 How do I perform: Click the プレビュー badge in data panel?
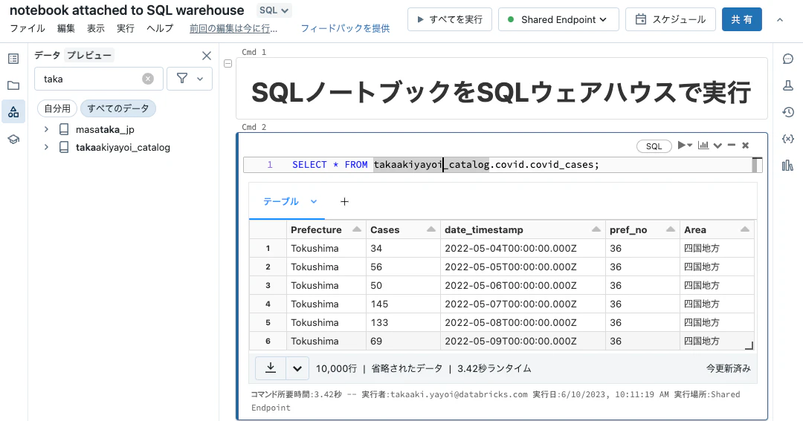click(x=89, y=55)
